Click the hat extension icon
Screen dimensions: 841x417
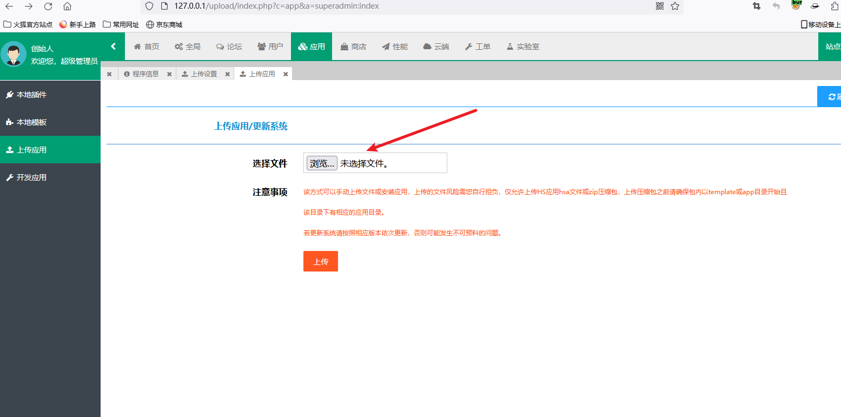point(815,6)
